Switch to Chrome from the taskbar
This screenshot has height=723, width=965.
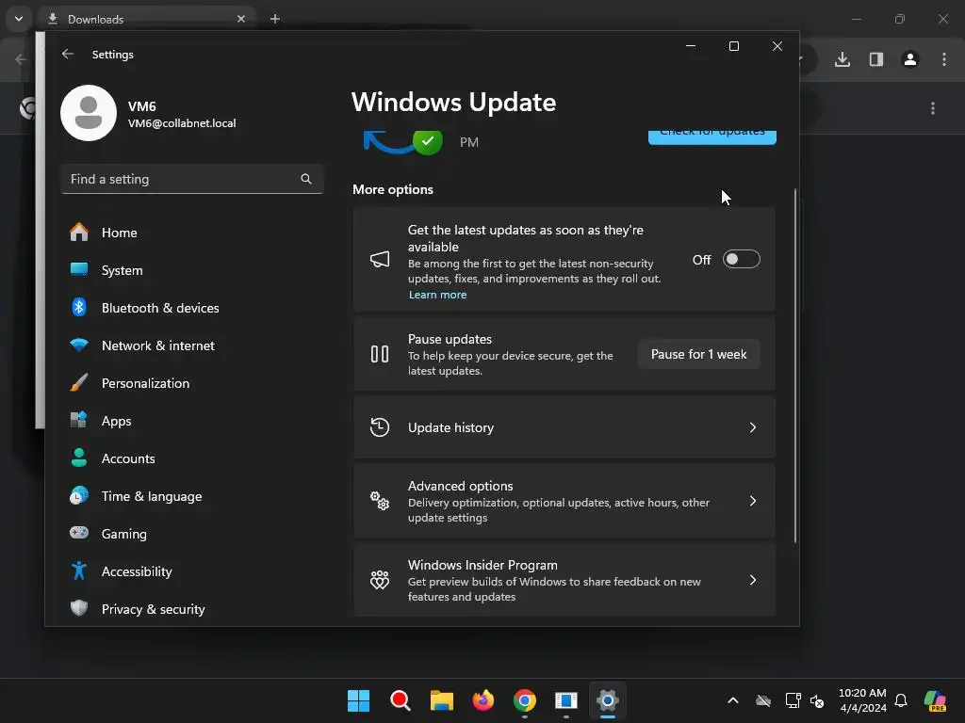coord(524,700)
